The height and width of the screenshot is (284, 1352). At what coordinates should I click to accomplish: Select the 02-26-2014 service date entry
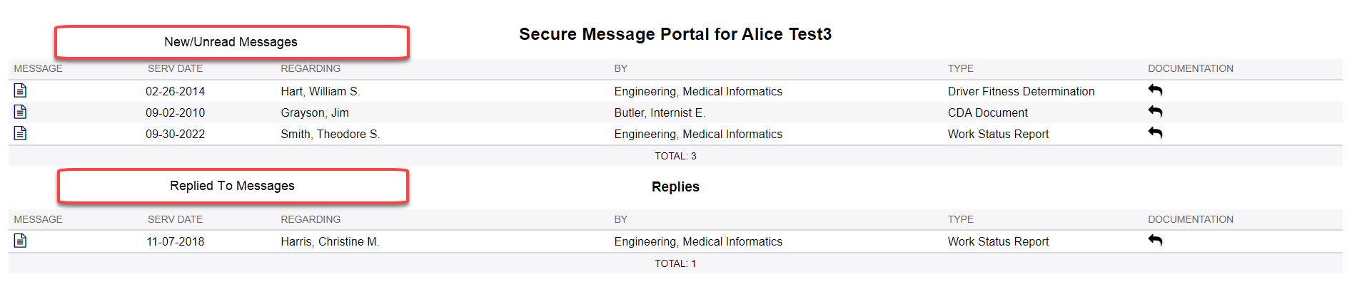[175, 91]
